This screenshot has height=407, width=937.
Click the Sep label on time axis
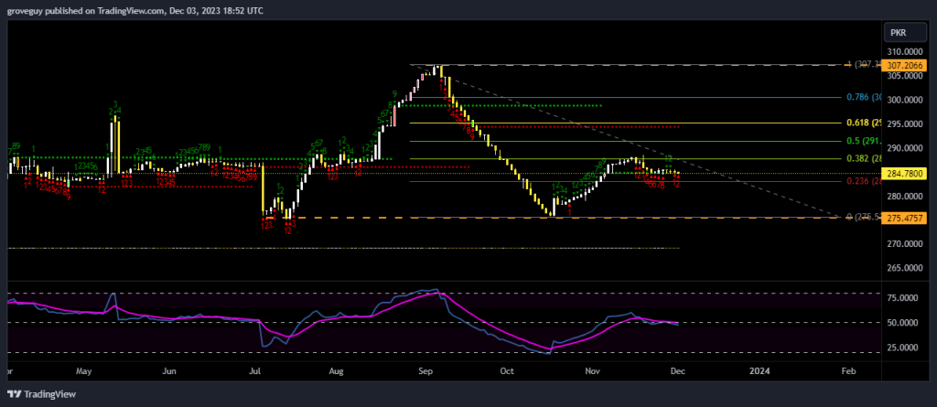tap(424, 372)
